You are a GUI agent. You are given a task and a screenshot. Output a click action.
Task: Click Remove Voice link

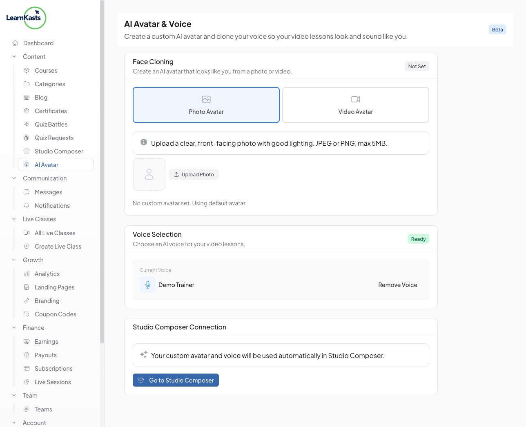[x=397, y=285]
